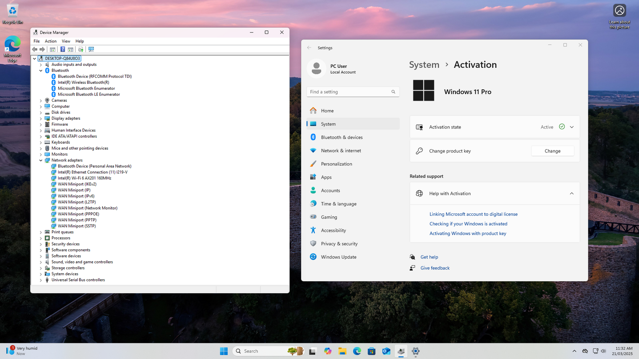Open Checking if your Windows is activated link

[x=468, y=224]
